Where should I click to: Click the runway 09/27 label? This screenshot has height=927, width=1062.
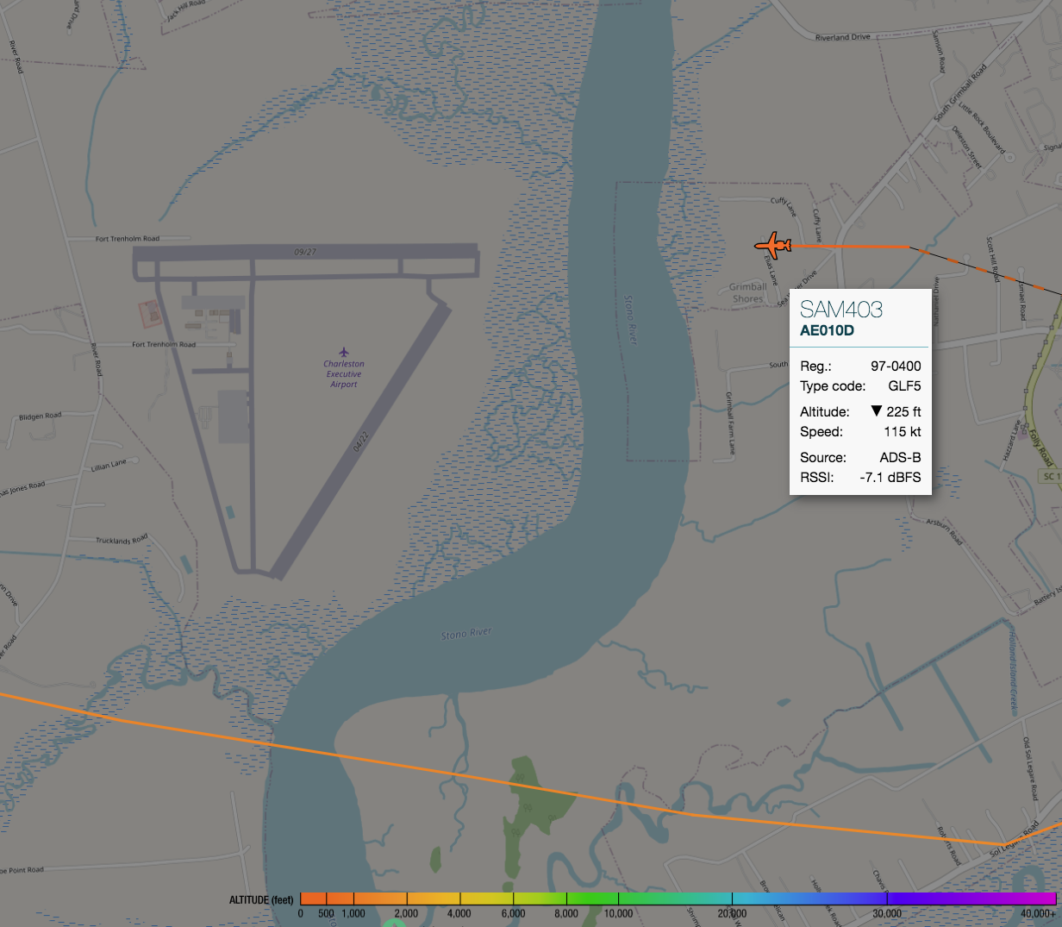[x=305, y=252]
